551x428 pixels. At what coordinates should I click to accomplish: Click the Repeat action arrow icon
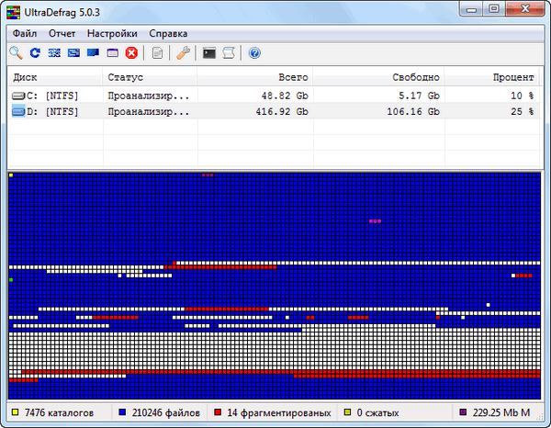(36, 53)
